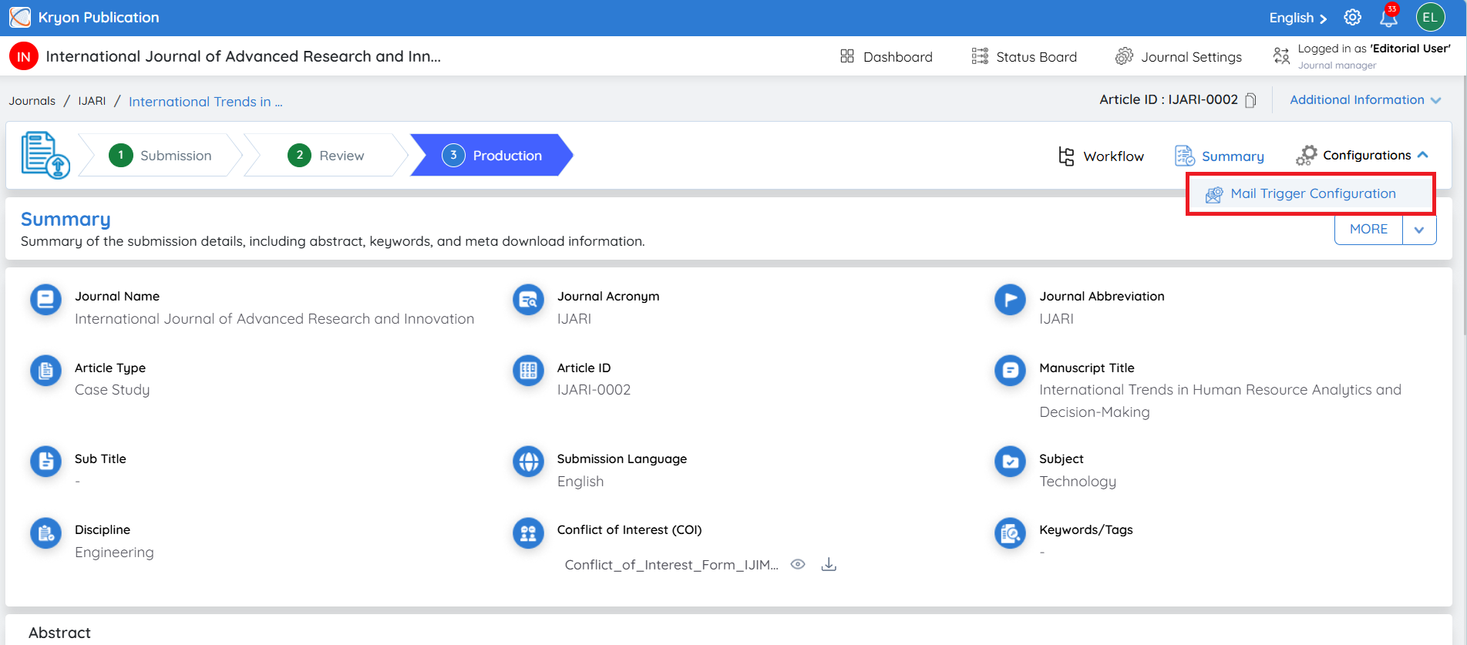The image size is (1467, 645).
Task: Click the document upload icon beside Submission
Action: pos(45,155)
